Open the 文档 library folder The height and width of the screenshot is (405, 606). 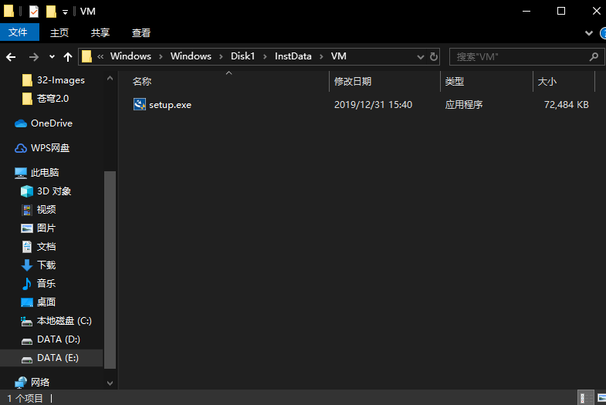click(x=46, y=247)
